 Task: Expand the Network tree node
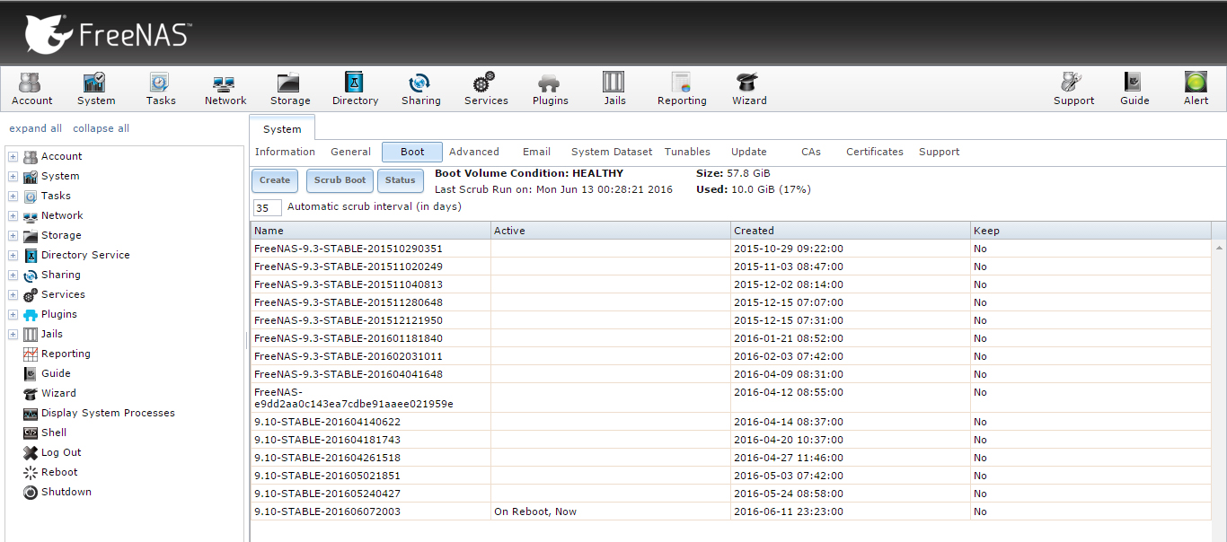coord(13,215)
